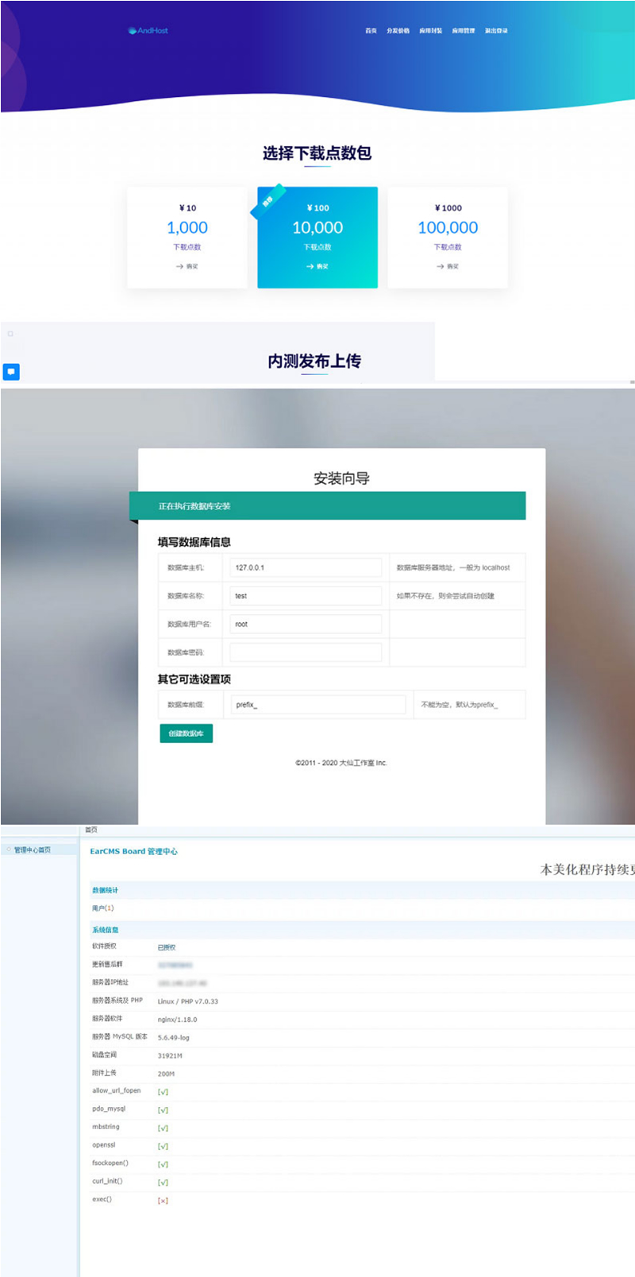
Task: Click the small square icon above chat widget
Action: 10,334
